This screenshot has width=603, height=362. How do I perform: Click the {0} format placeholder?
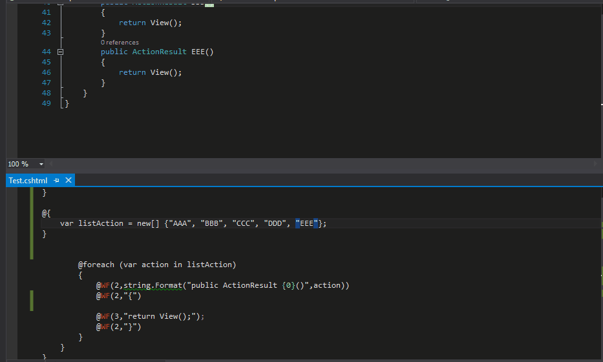[288, 286]
